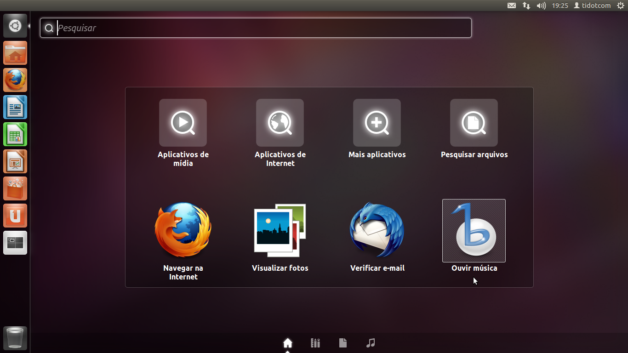Viewport: 628px width, 353px height.
Task: Open the network indicator in the top panel
Action: tap(526, 6)
